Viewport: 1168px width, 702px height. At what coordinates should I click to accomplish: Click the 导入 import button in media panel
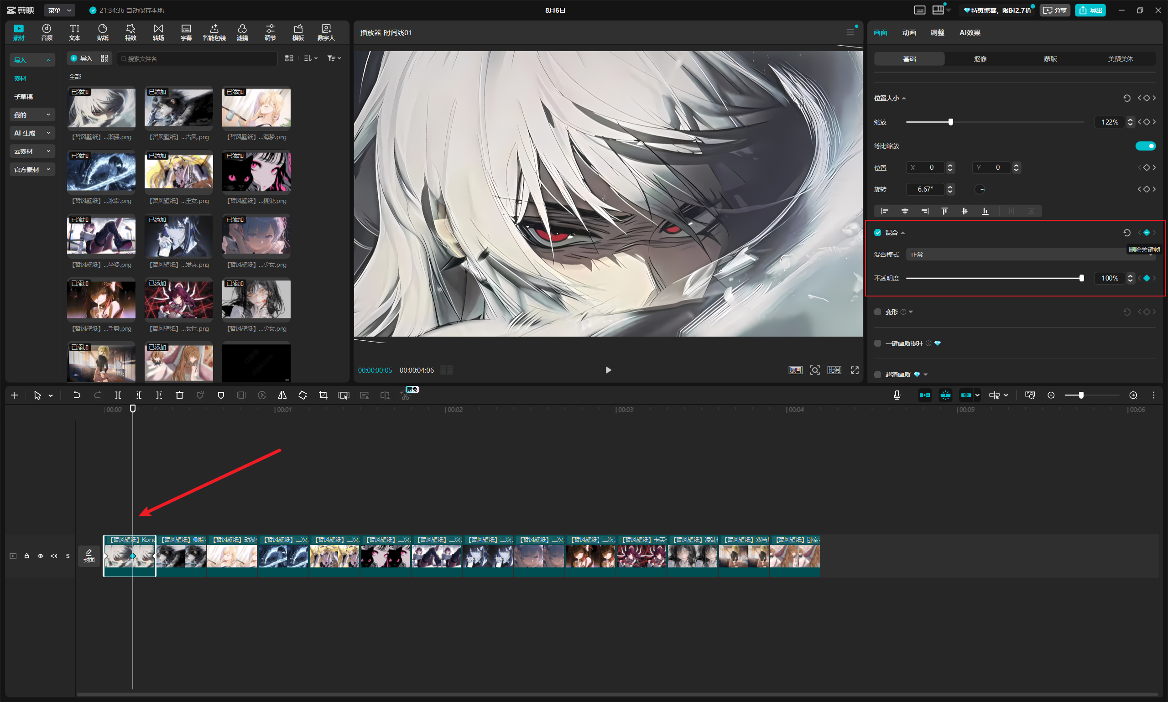click(x=81, y=58)
